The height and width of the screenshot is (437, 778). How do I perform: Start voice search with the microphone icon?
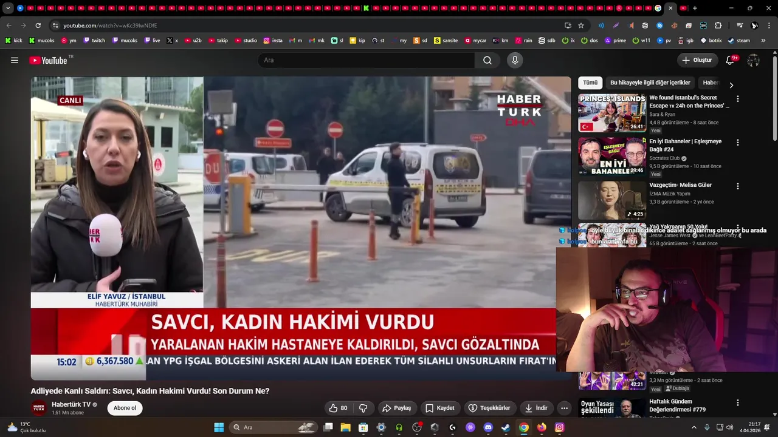click(515, 60)
